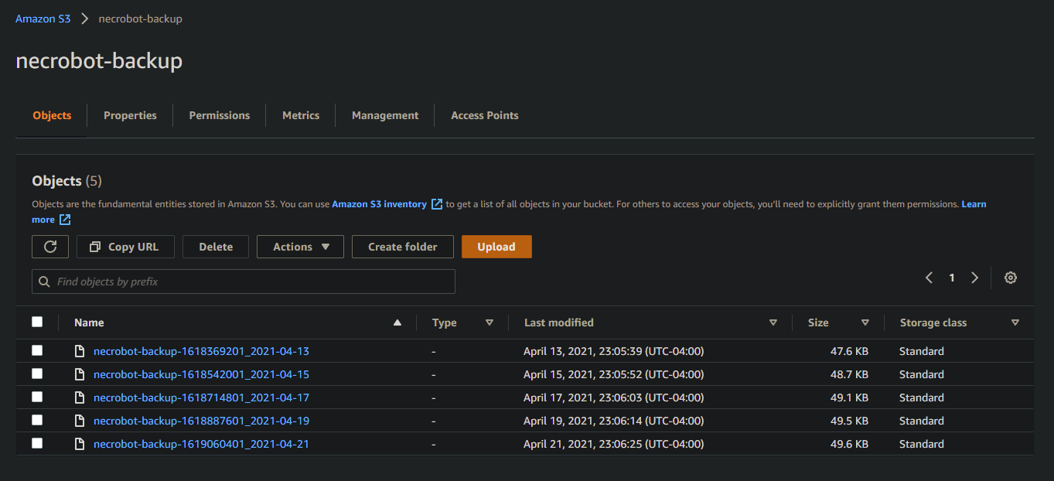
Task: Click the search magnifier icon
Action: point(44,281)
